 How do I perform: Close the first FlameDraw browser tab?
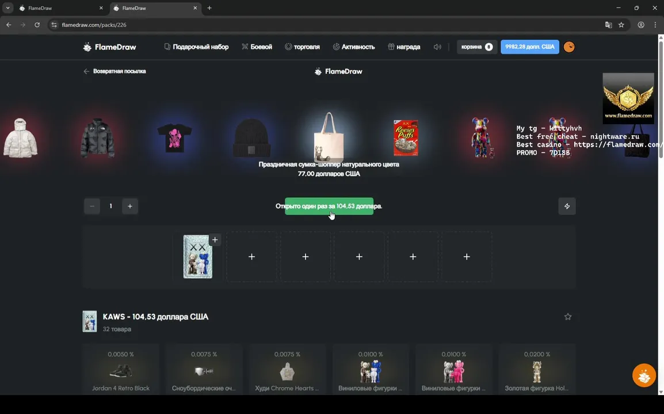(101, 8)
